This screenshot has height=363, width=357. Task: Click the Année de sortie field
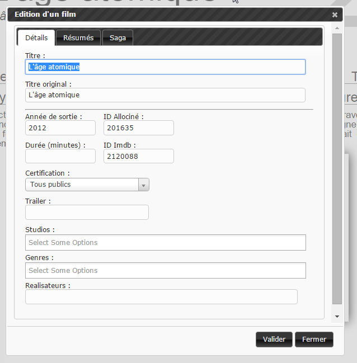coord(60,128)
